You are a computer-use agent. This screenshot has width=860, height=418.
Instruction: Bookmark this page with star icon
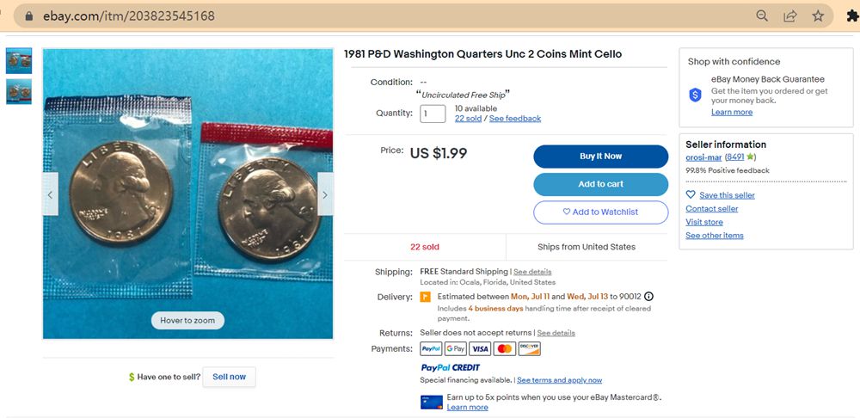point(818,16)
